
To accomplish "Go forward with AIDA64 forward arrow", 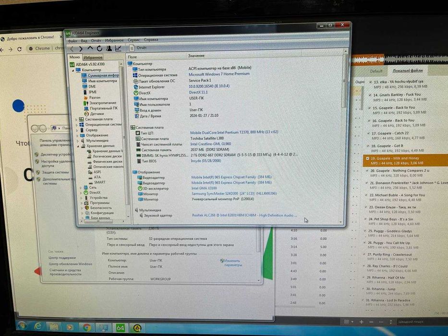I will tap(81, 49).
